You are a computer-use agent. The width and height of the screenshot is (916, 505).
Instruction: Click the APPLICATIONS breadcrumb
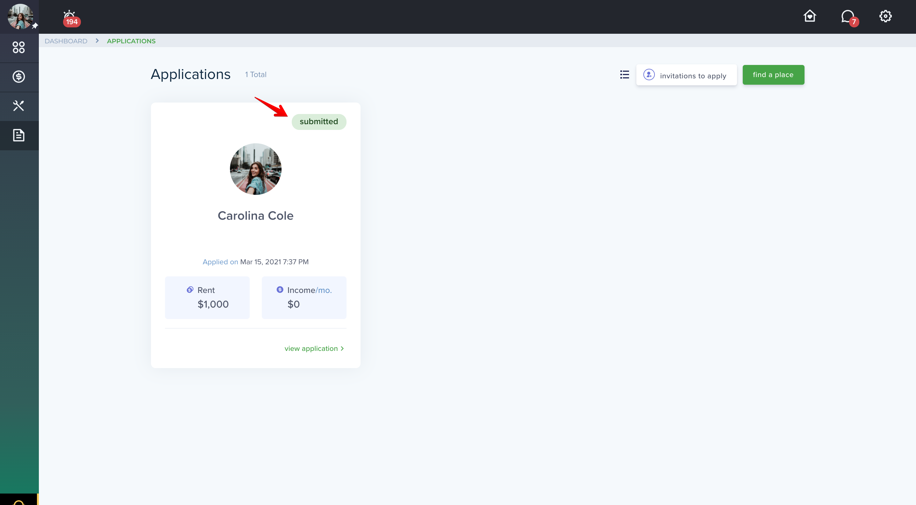tap(131, 41)
